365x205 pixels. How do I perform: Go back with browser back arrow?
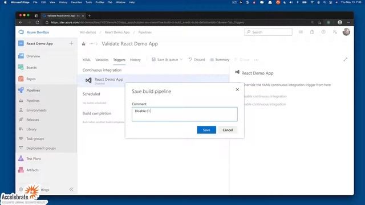coord(21,23)
